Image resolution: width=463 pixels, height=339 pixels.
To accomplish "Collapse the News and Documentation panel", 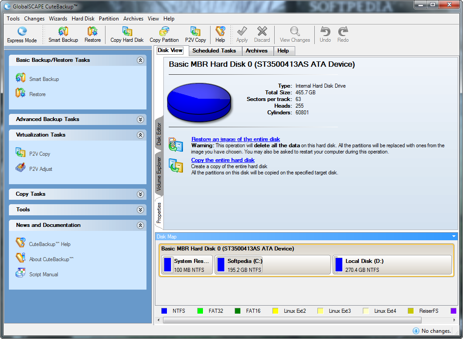I will pyautogui.click(x=140, y=225).
